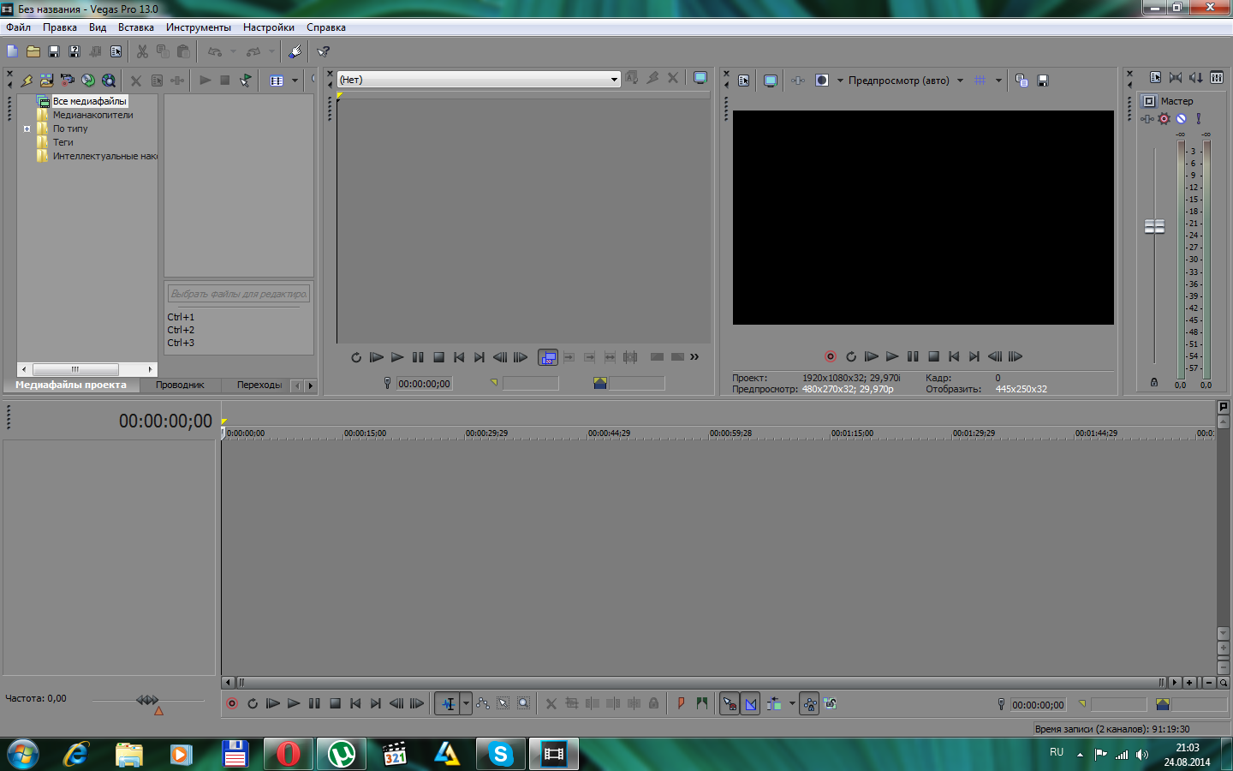Click the What's This help cursor icon

(324, 52)
